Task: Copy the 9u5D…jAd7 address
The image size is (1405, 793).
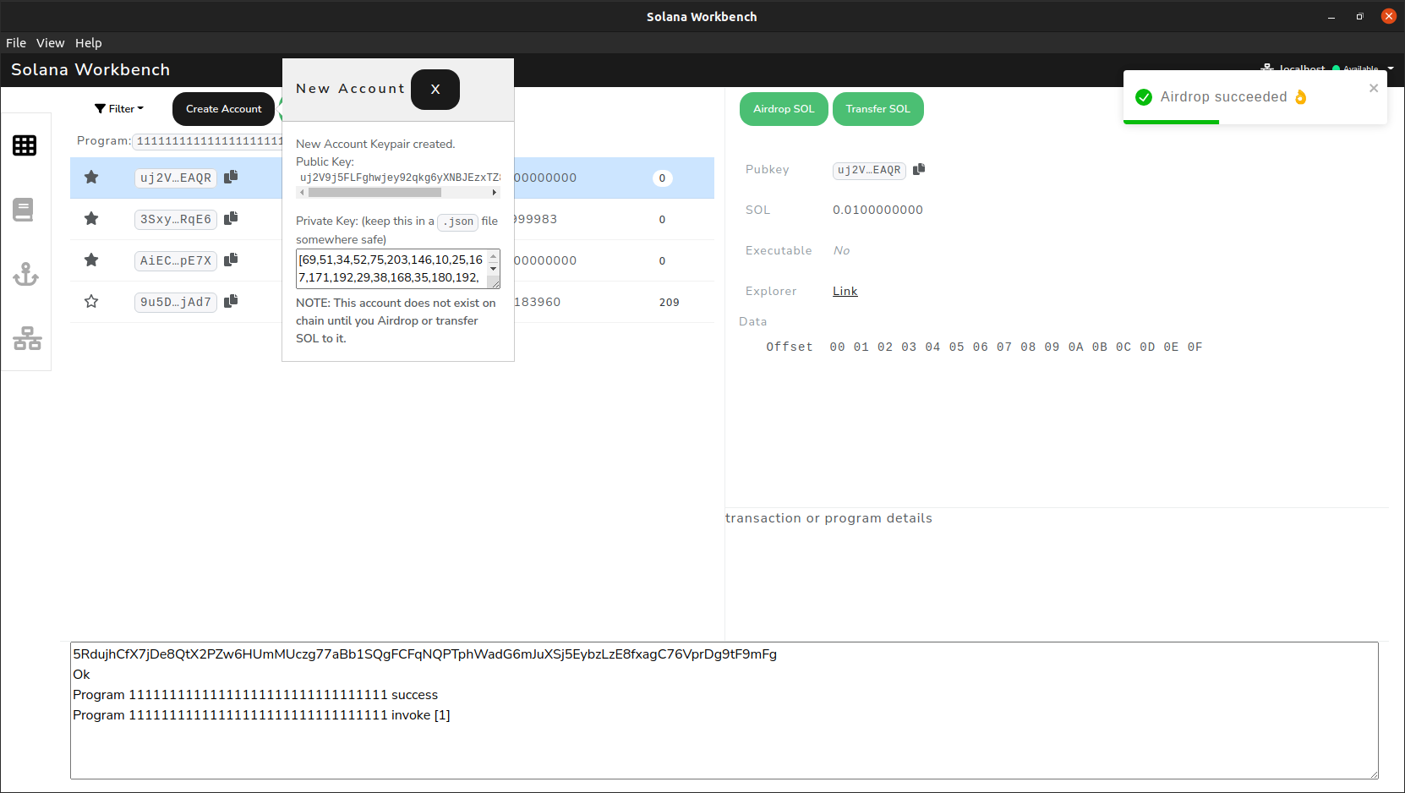Action: (x=231, y=301)
